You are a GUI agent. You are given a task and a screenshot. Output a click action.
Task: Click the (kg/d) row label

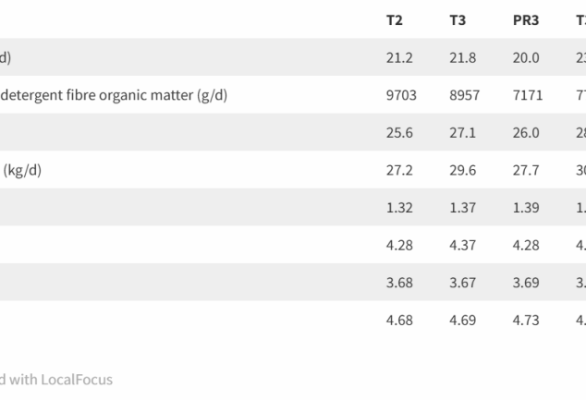pos(22,170)
